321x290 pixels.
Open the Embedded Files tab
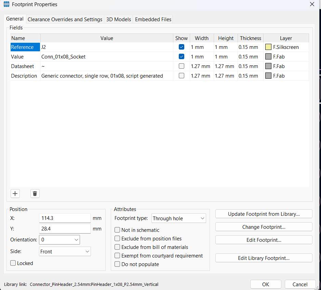point(153,19)
